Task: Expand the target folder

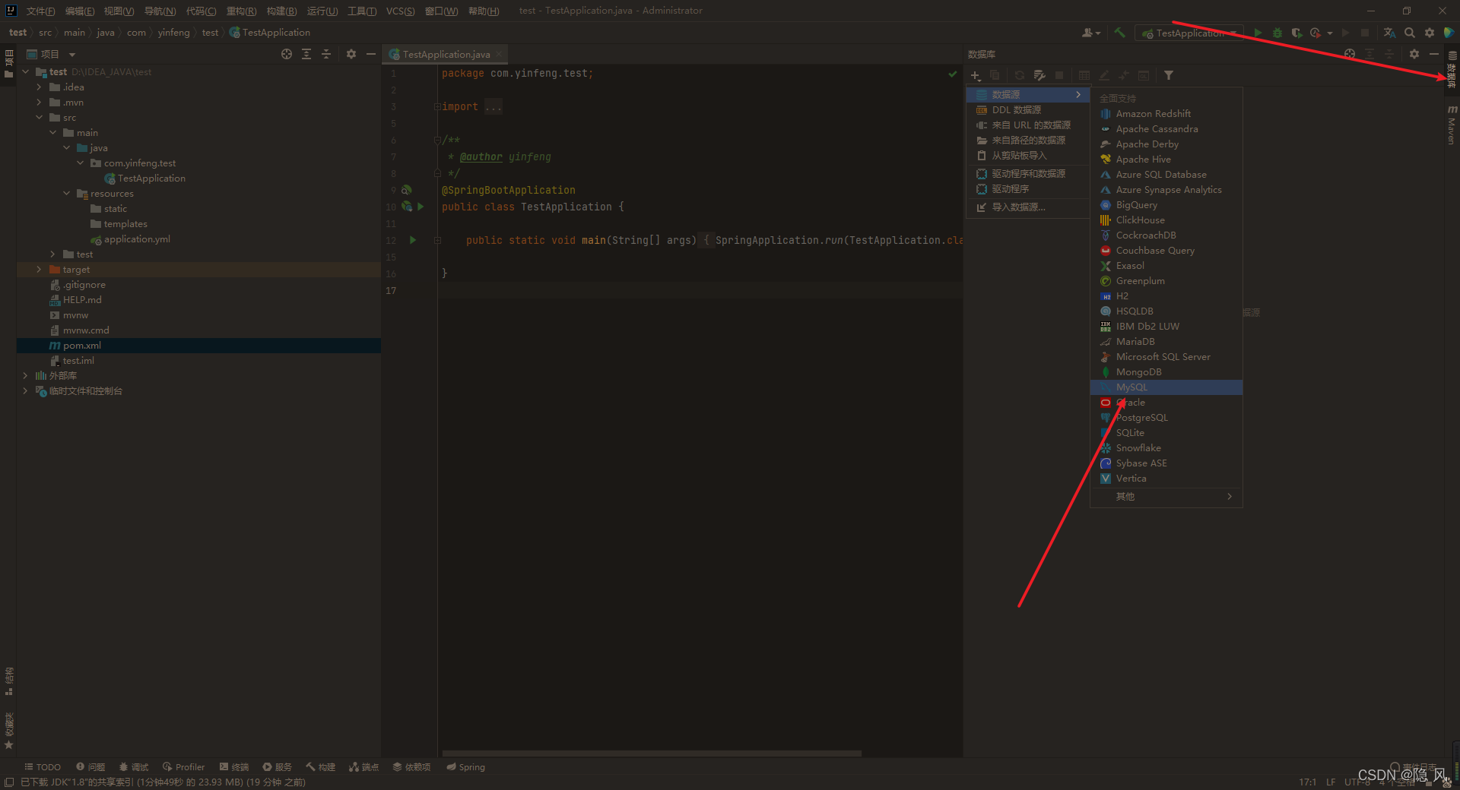Action: pyautogui.click(x=39, y=270)
